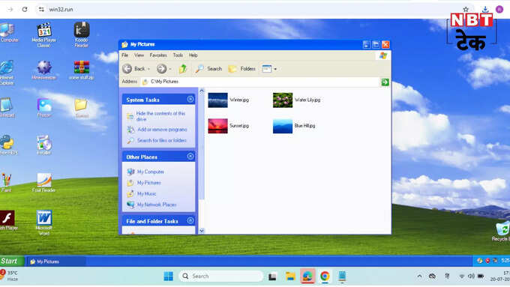This screenshot has width=510, height=287.
Task: Open the Media Player Classic desktop icon
Action: tap(44, 35)
